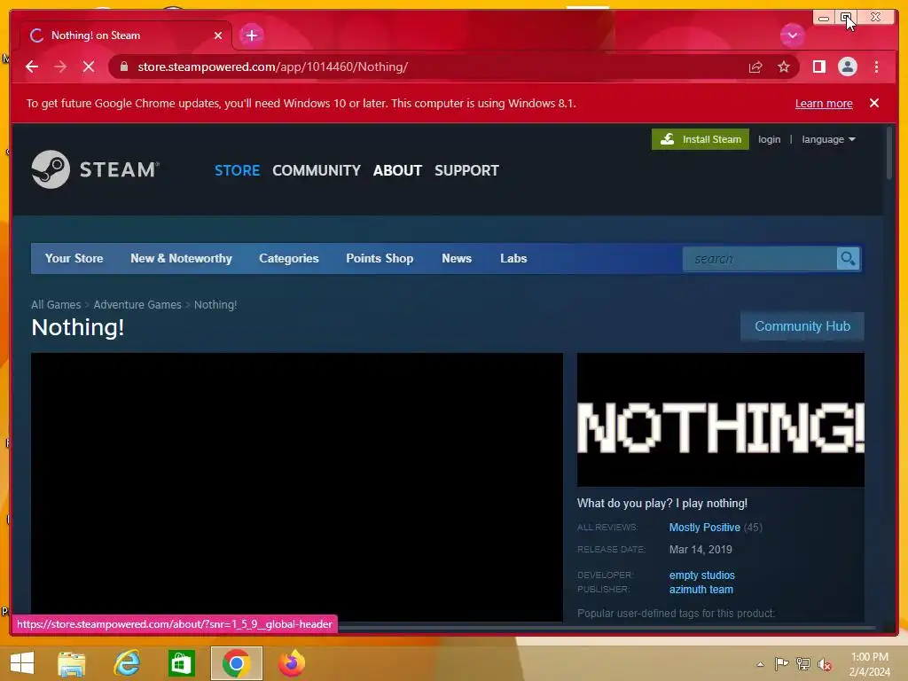Click the NOTHING! header image
The width and height of the screenshot is (908, 681).
point(721,419)
